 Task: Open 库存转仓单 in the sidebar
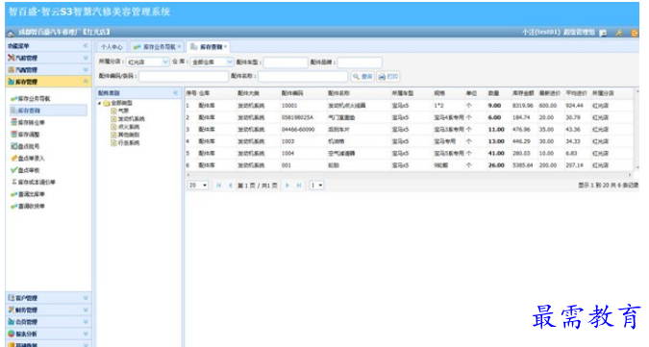(28, 122)
